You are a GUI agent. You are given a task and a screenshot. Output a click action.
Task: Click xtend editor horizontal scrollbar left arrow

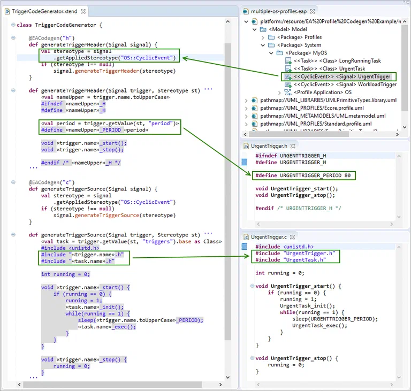point(19,385)
